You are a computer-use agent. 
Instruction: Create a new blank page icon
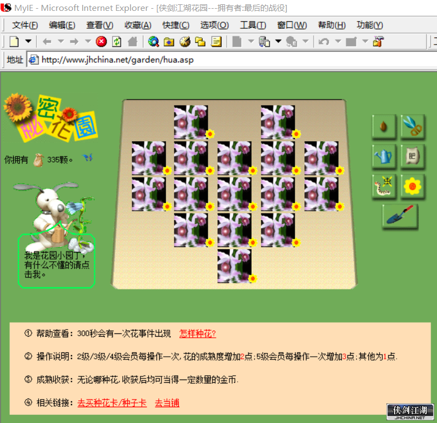tap(14, 41)
